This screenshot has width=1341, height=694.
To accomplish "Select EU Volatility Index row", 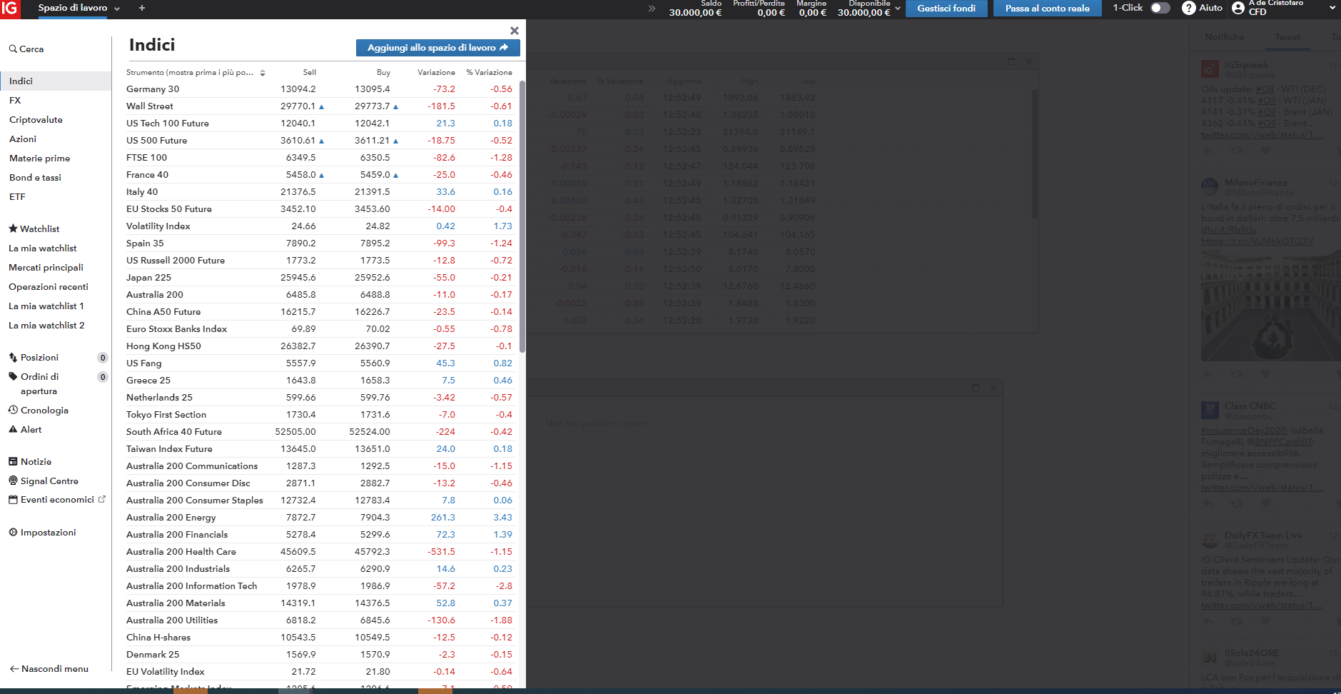I will click(x=320, y=672).
